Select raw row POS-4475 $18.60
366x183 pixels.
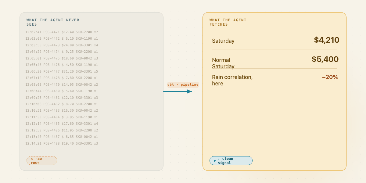click(x=62, y=58)
